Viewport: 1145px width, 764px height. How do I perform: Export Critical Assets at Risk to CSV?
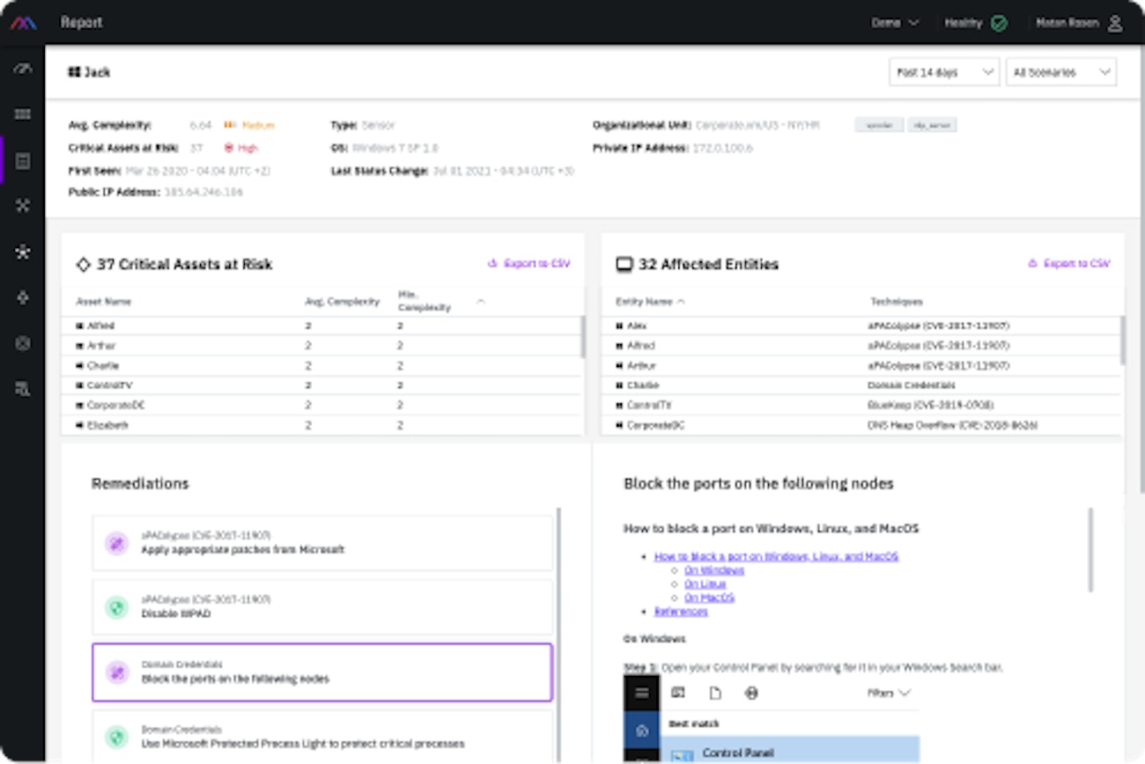(529, 263)
